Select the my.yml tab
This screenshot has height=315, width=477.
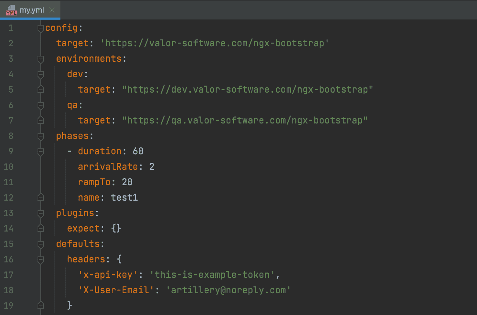pyautogui.click(x=32, y=10)
